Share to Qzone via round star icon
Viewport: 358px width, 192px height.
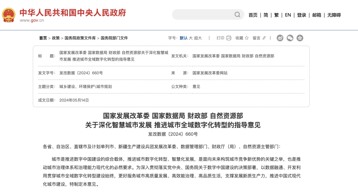(300, 38)
